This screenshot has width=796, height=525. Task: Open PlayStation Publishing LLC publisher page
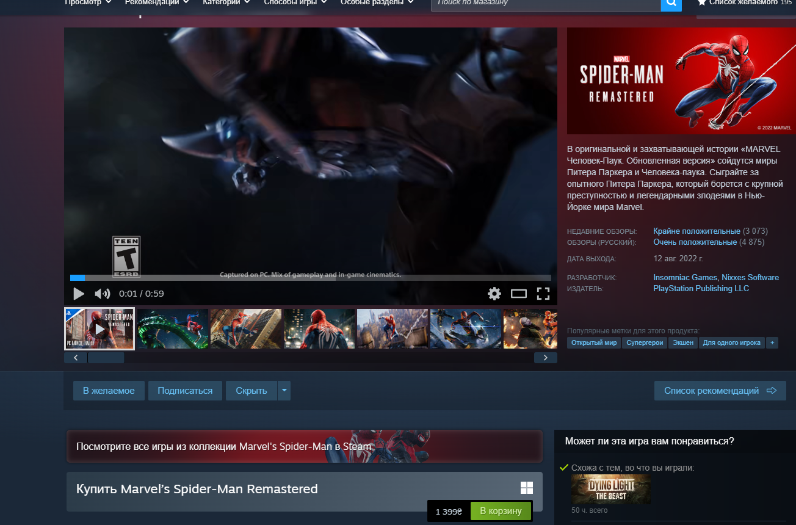701,289
